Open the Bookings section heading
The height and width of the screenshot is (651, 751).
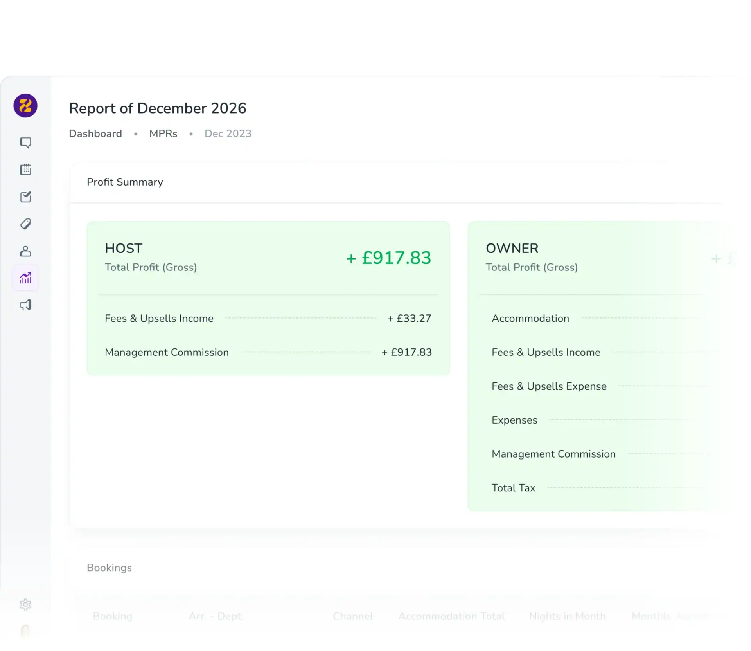coord(109,568)
